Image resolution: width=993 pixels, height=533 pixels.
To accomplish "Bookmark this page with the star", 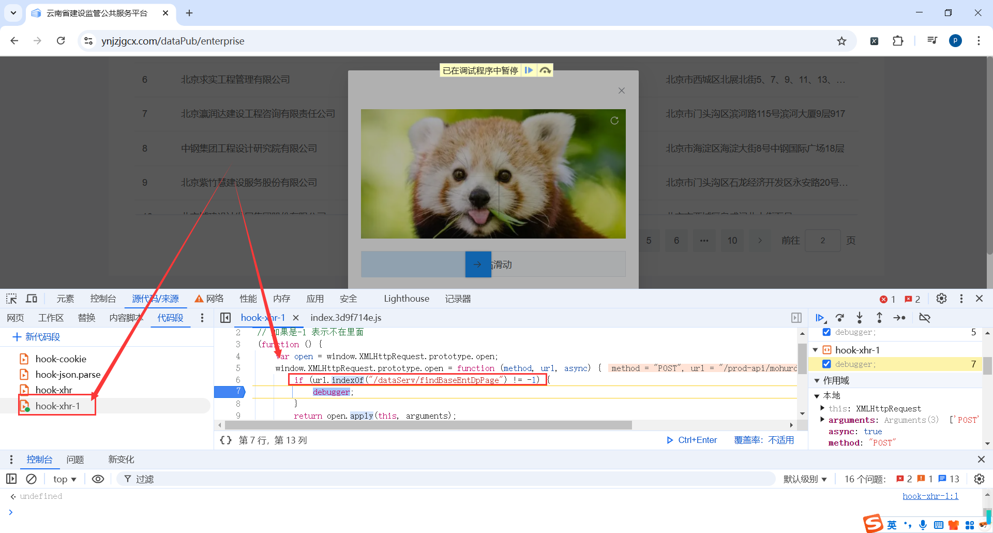I will click(842, 41).
